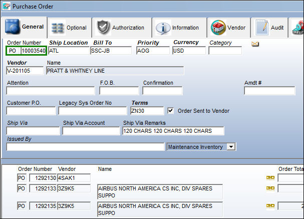The width and height of the screenshot is (304, 219).
Task: Click the Terms field ZN30
Action: [147, 111]
